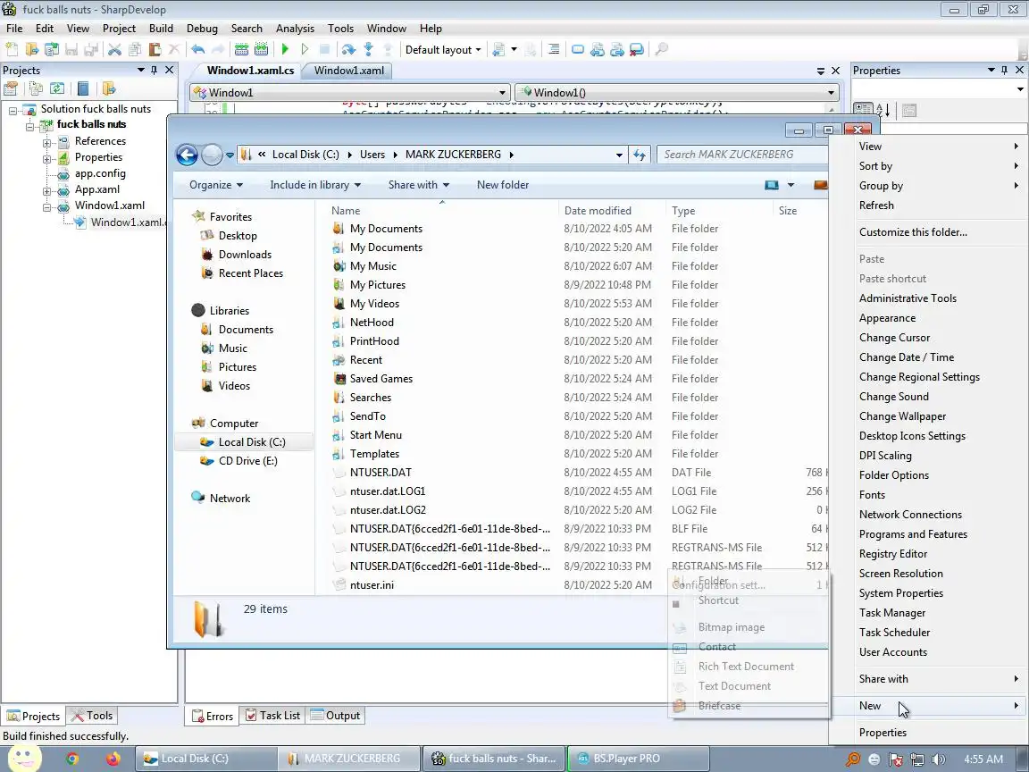This screenshot has width=1029, height=772.
Task: Click the New File toolbar icon in SharpDevelop
Action: click(x=12, y=49)
